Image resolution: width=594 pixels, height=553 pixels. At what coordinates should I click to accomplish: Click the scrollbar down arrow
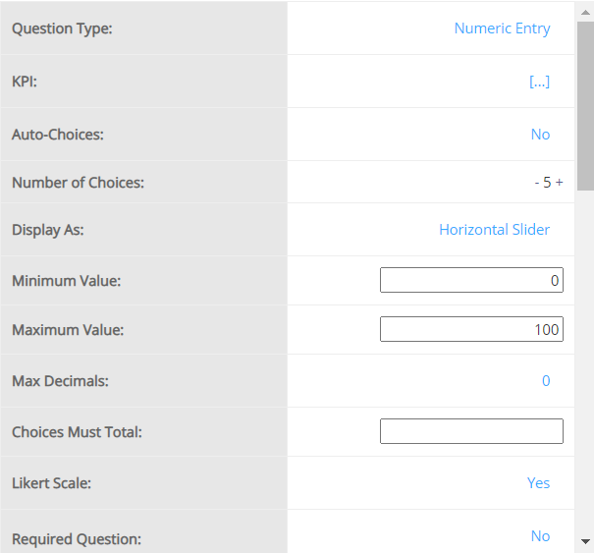pyautogui.click(x=585, y=541)
